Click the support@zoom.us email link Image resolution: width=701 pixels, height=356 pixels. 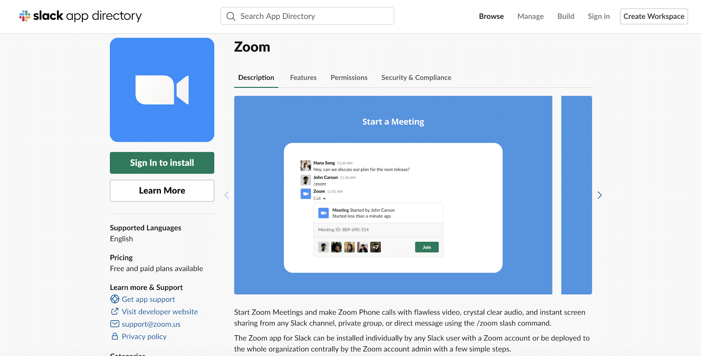(151, 324)
